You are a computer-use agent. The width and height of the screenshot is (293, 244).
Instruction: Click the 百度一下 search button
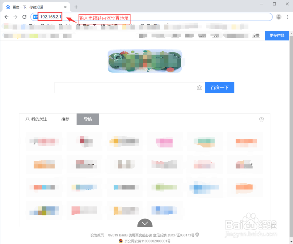click(x=219, y=87)
